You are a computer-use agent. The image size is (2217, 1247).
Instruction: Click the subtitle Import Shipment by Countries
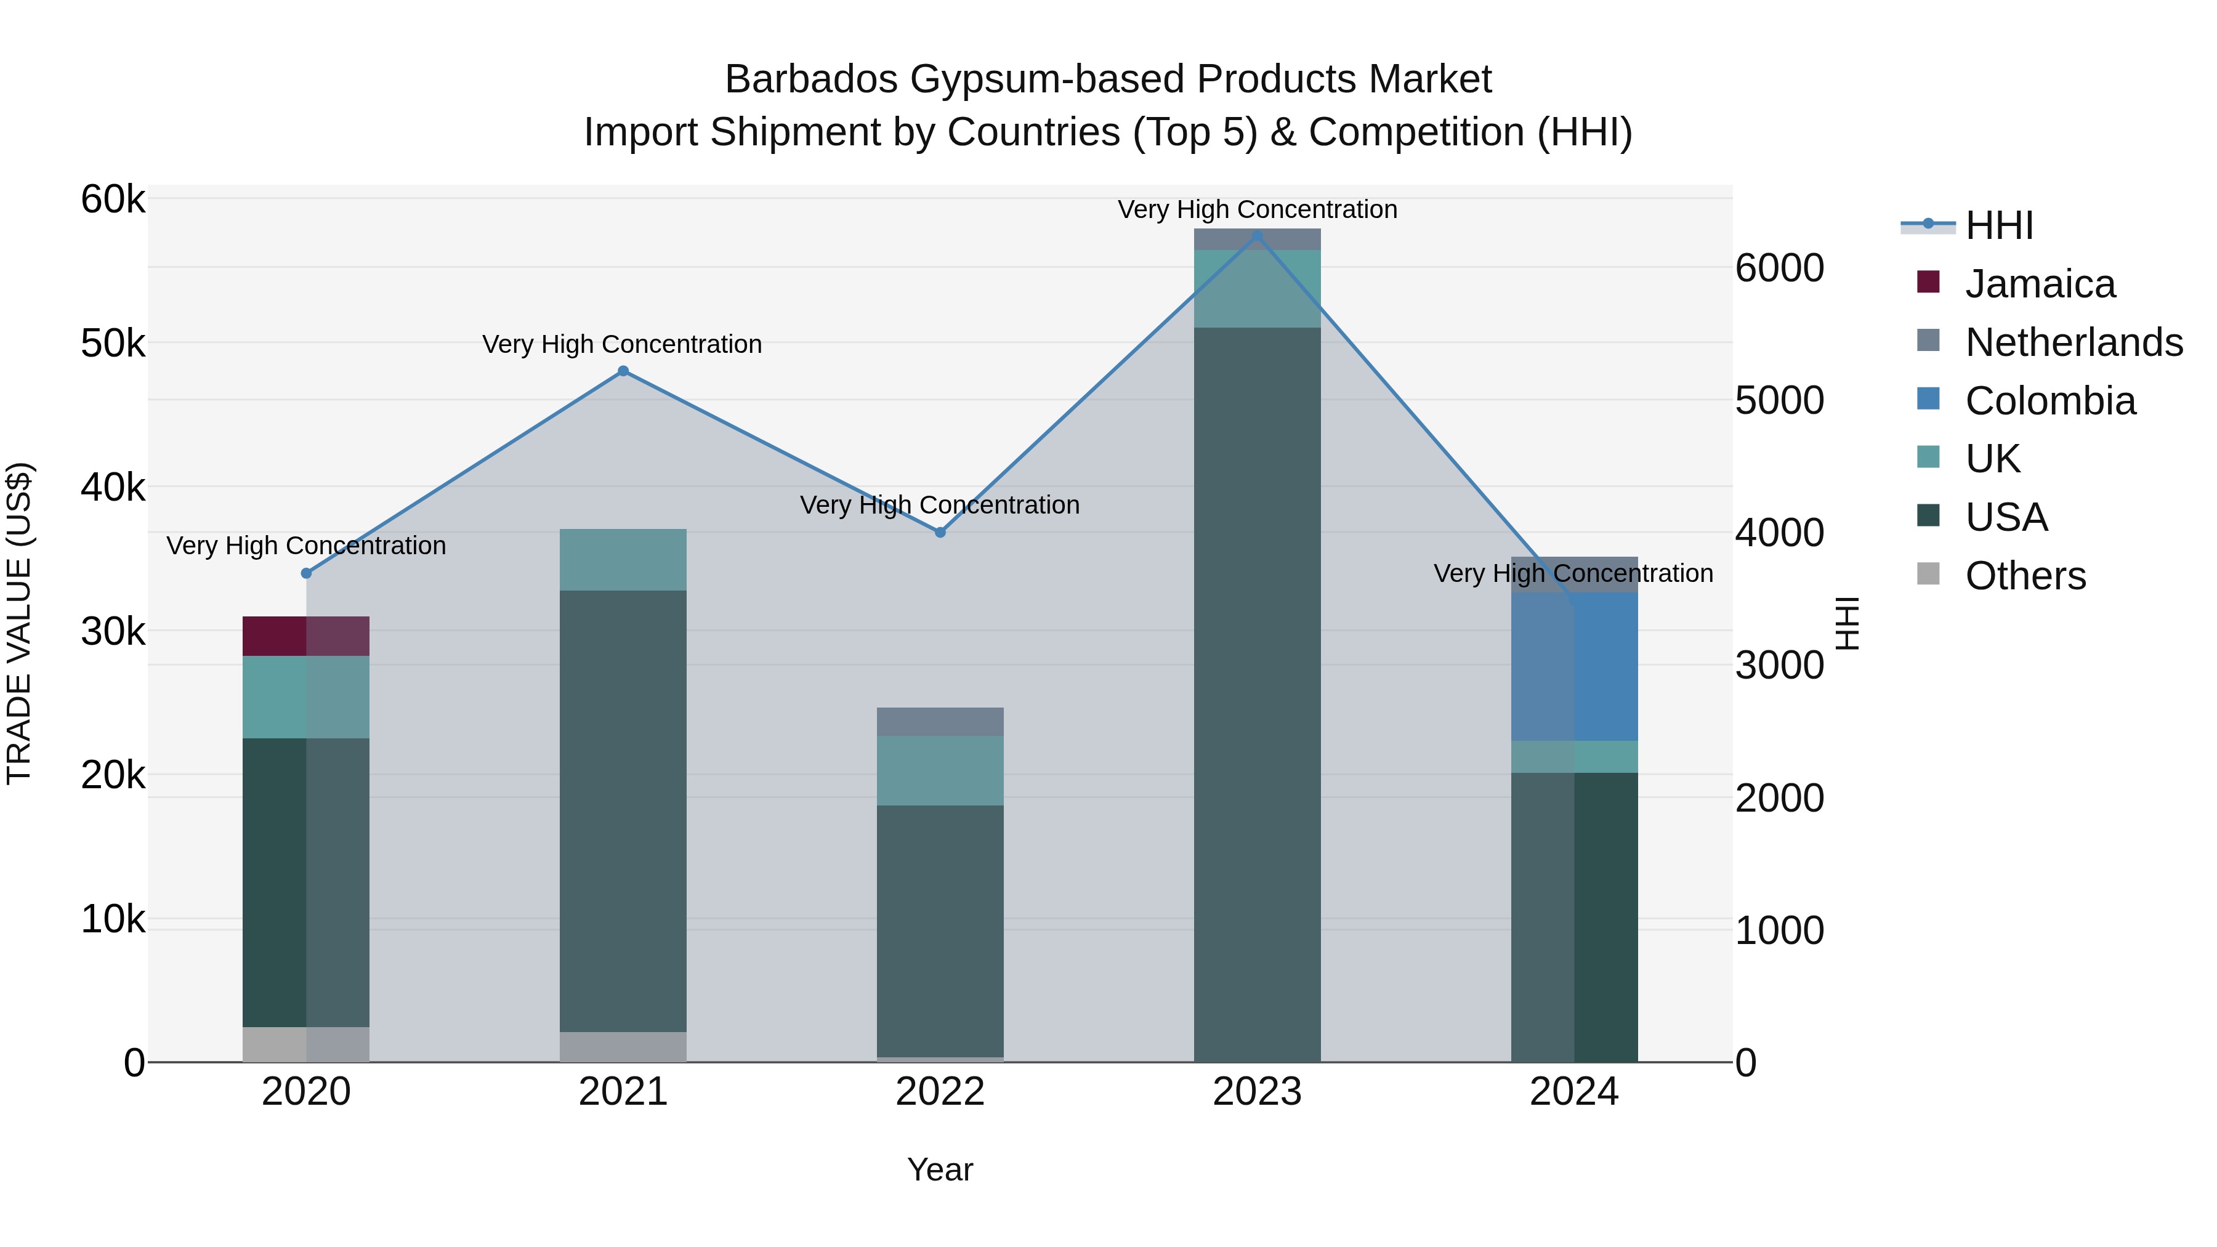click(x=1108, y=132)
